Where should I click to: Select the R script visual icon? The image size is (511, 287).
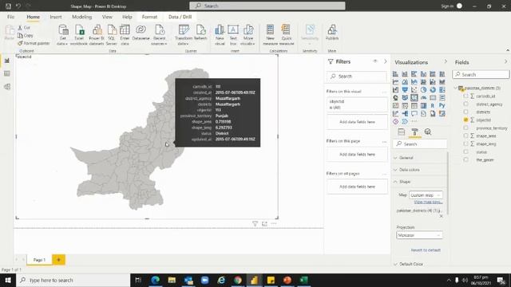click(433, 105)
